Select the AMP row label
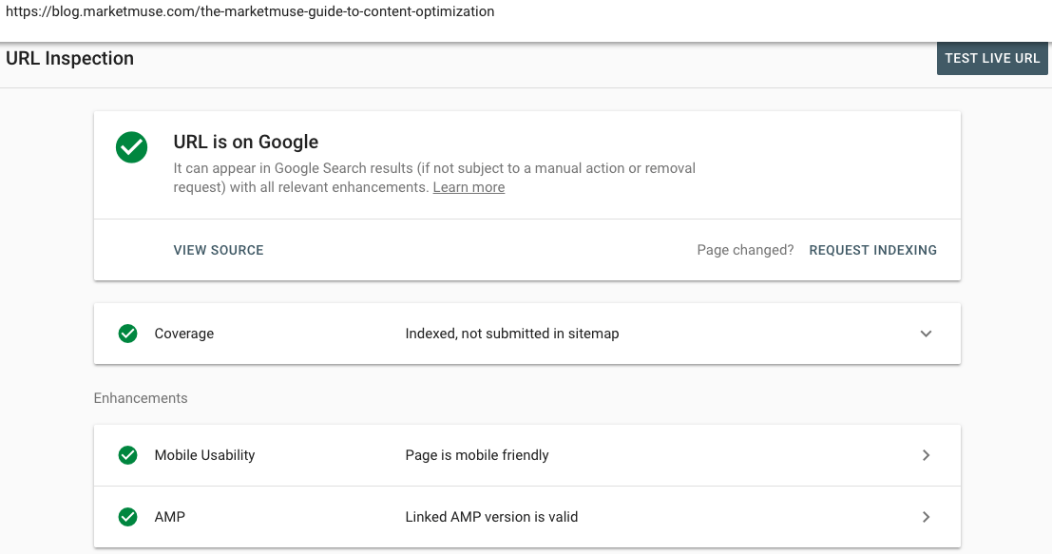 pos(170,517)
